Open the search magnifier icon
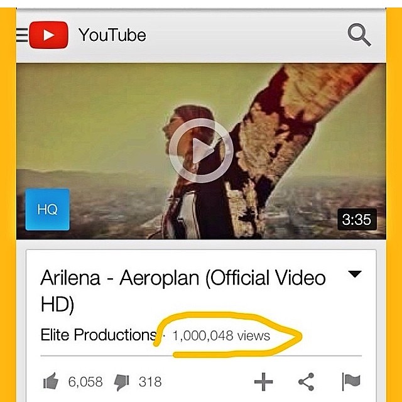402x402 pixels. click(x=359, y=35)
